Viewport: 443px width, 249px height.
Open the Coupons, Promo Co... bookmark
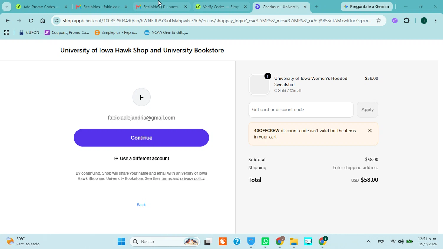click(67, 33)
